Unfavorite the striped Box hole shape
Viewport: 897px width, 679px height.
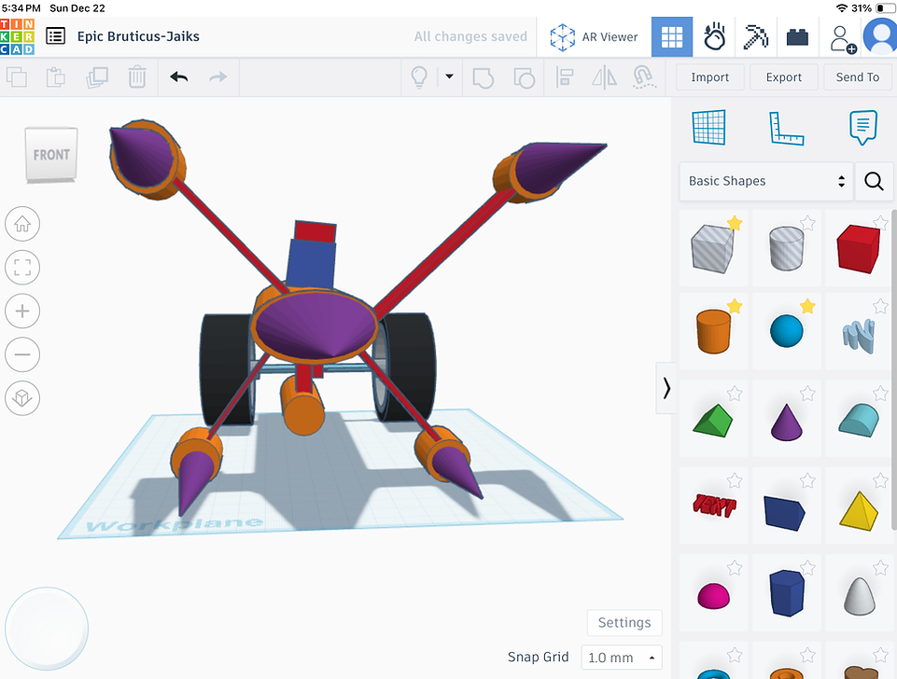pos(735,223)
